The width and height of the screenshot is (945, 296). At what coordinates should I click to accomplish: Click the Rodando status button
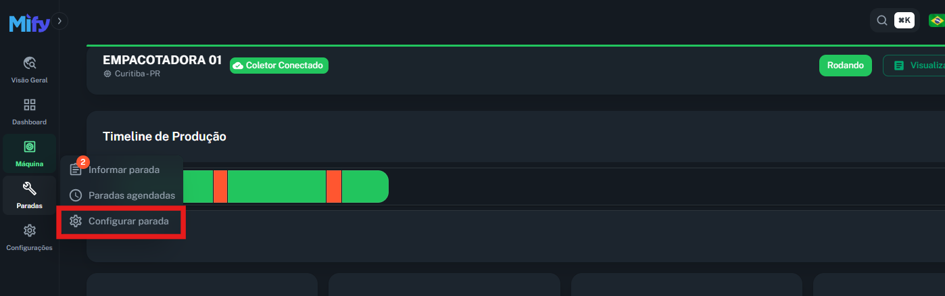click(845, 66)
